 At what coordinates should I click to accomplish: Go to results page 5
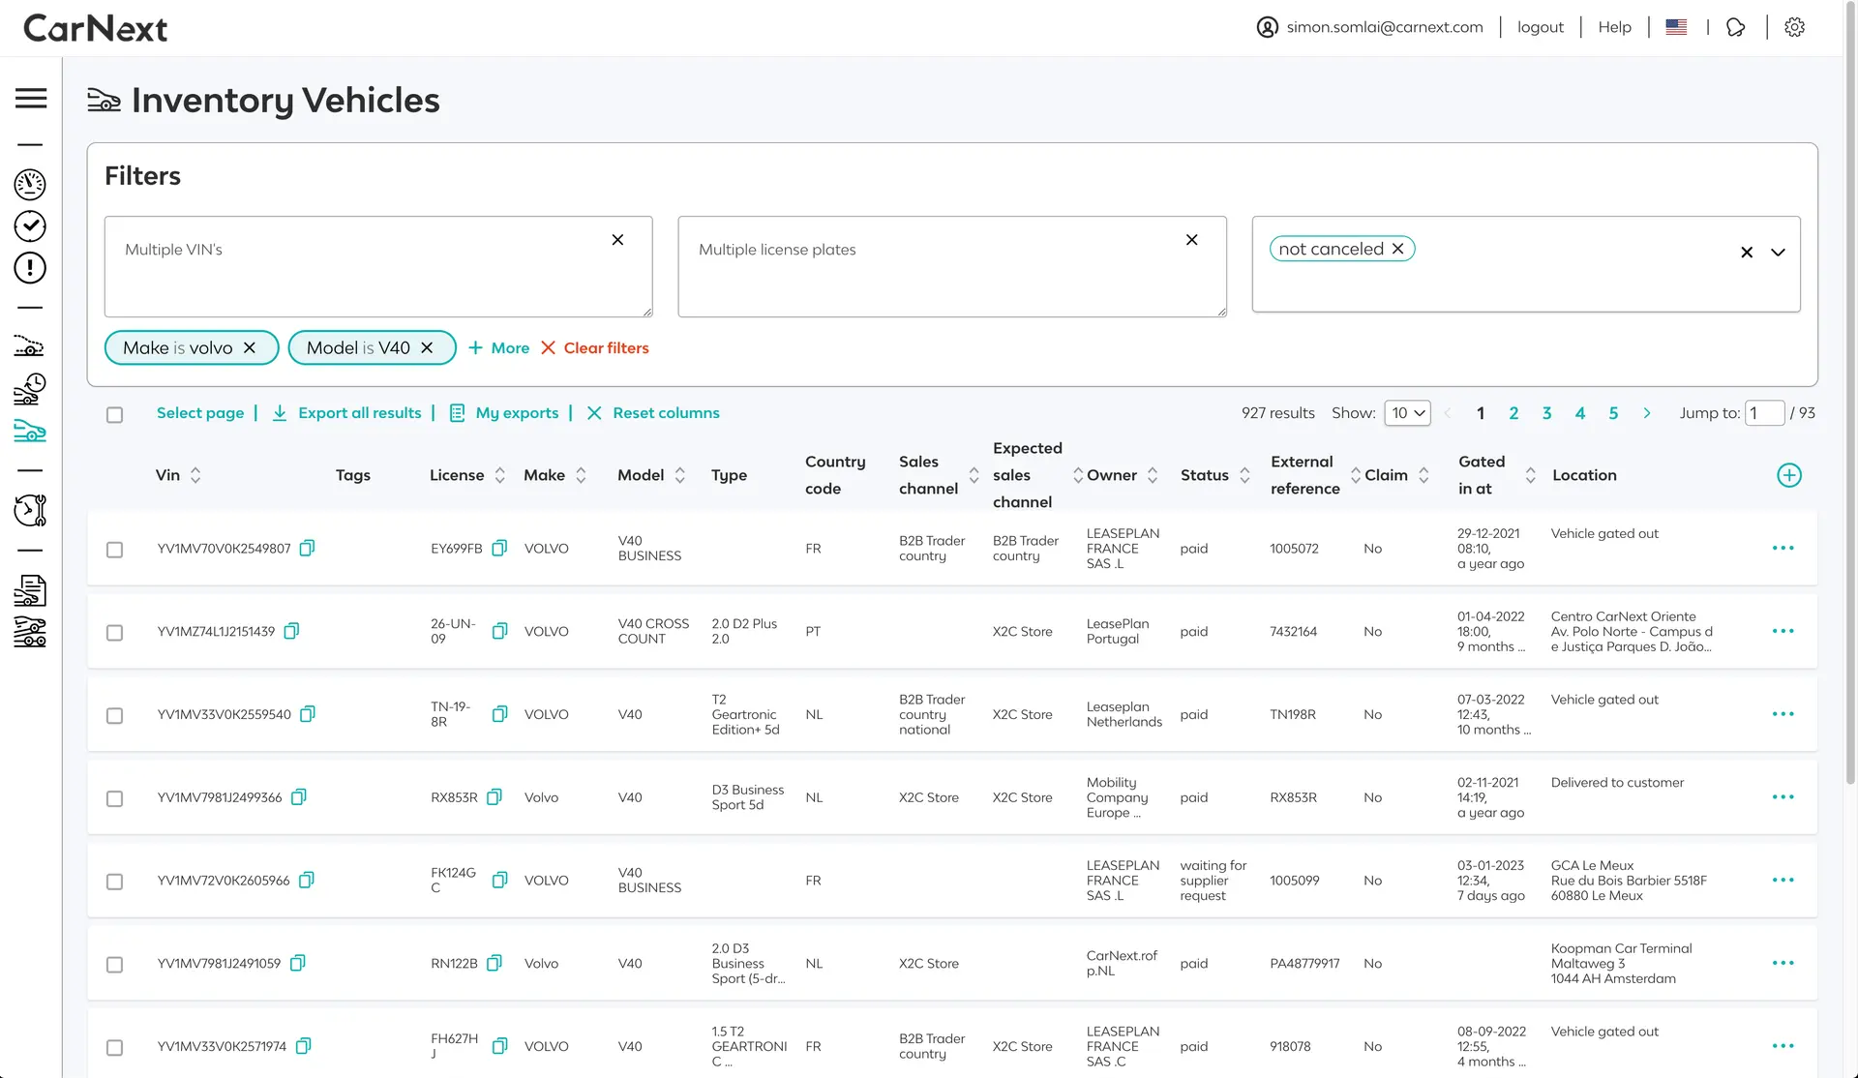pyautogui.click(x=1613, y=413)
